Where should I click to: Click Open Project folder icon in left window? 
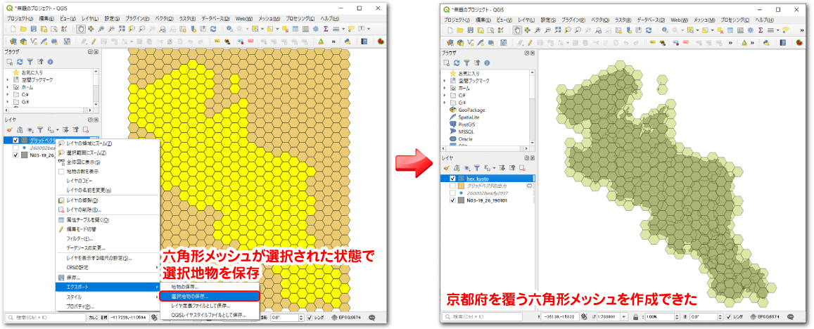pyautogui.click(x=23, y=29)
